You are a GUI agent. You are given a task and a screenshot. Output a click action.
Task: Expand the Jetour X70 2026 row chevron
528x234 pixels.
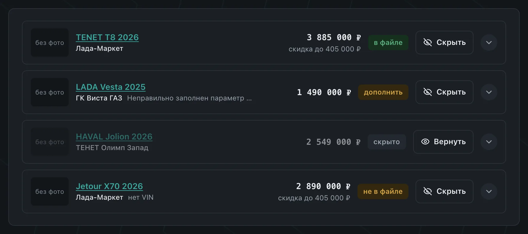489,191
